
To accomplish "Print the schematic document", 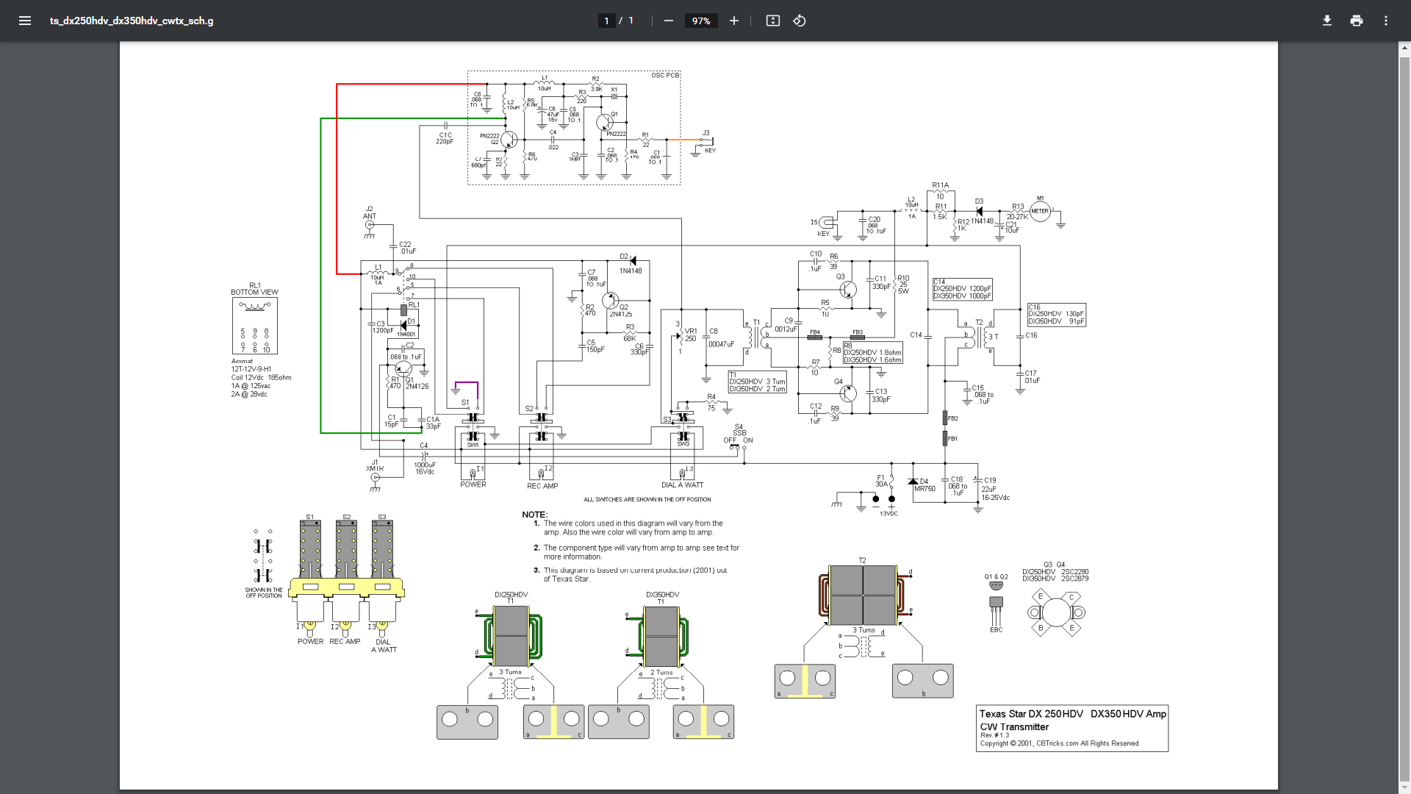I will (x=1356, y=21).
